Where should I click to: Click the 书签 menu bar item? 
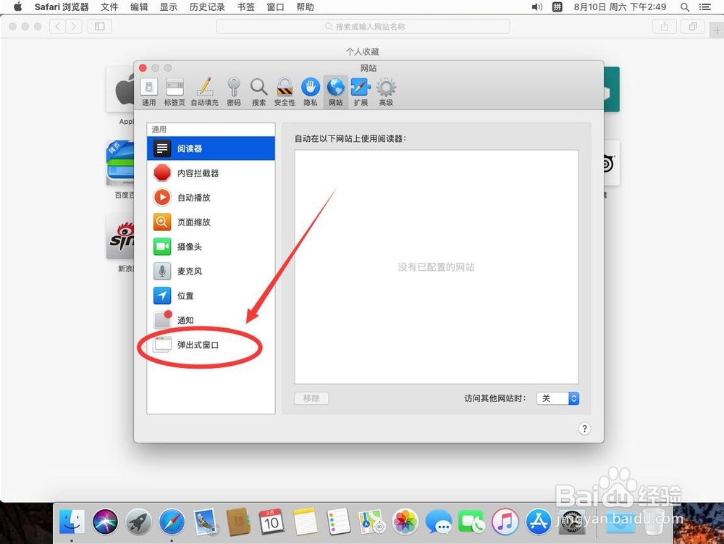(248, 7)
